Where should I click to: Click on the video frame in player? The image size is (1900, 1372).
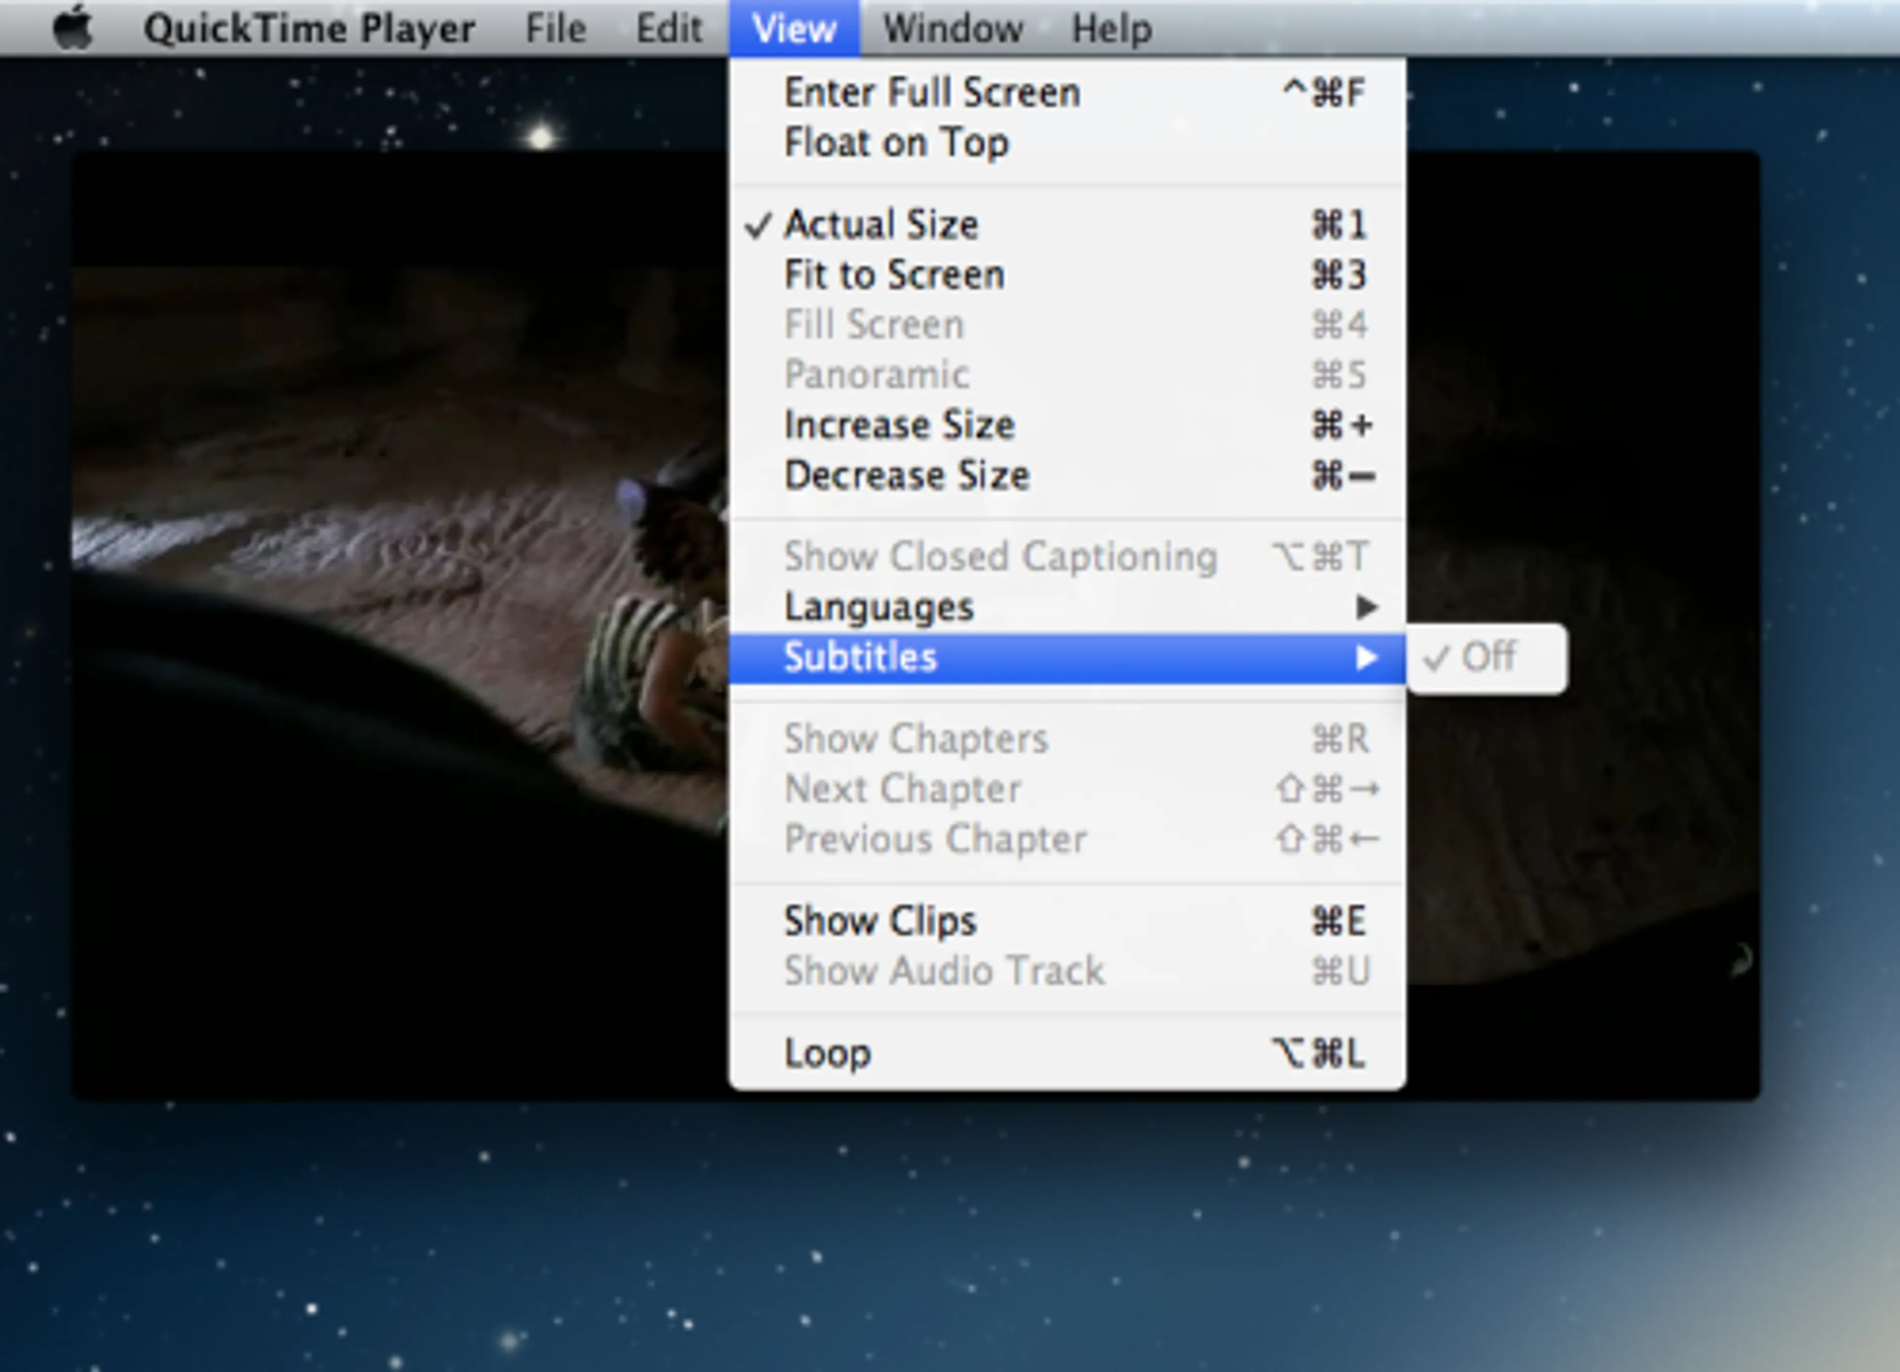click(x=377, y=629)
